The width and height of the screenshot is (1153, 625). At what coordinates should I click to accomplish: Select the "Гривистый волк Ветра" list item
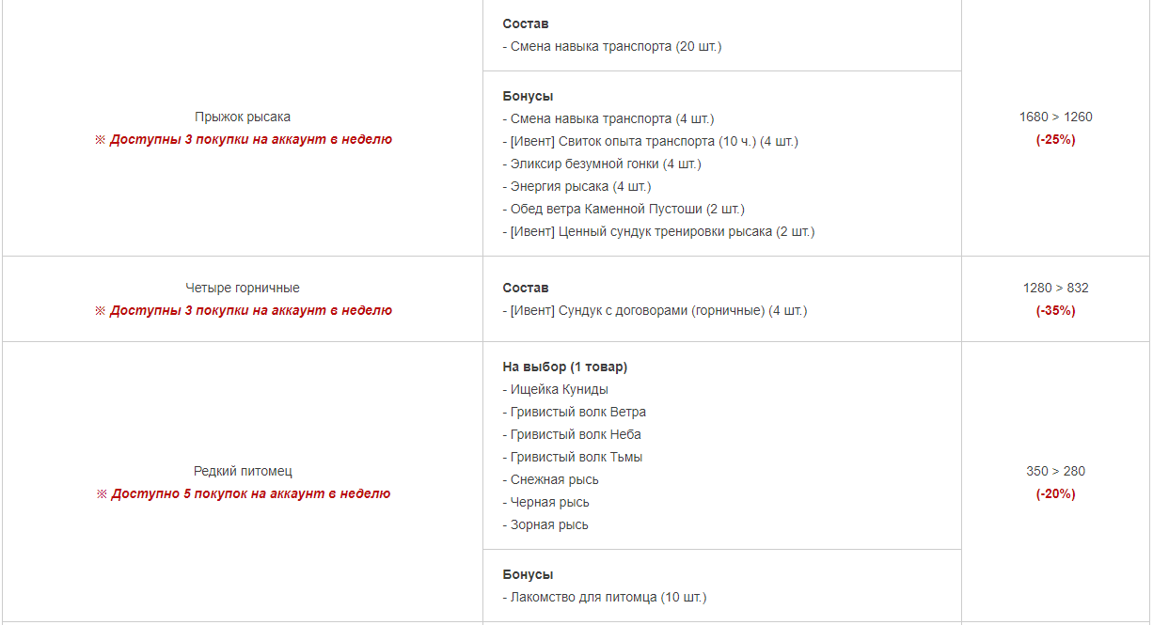coord(577,413)
